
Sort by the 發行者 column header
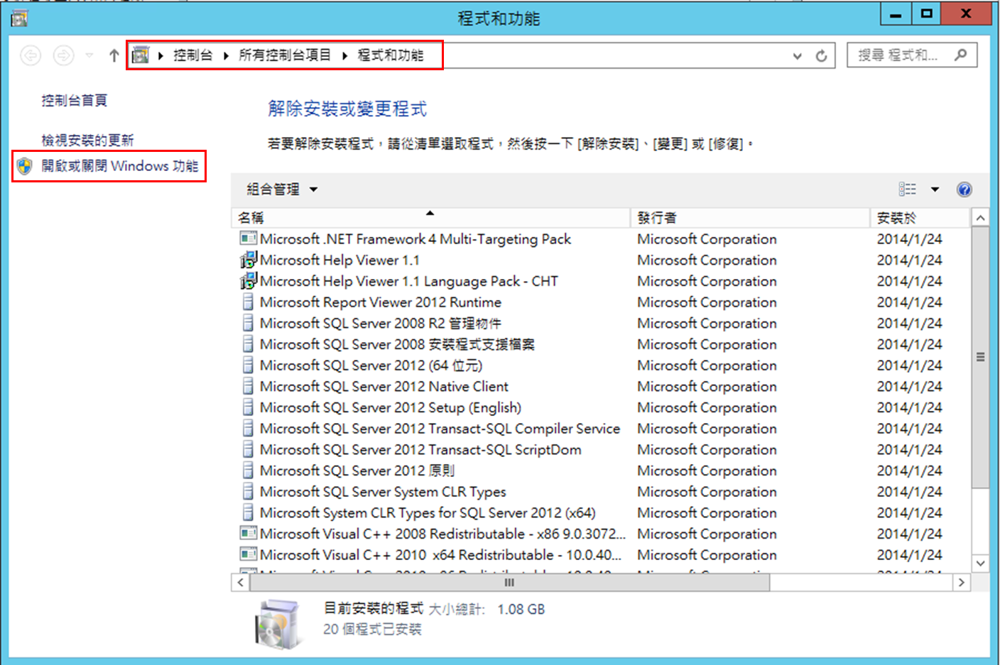pos(750,218)
